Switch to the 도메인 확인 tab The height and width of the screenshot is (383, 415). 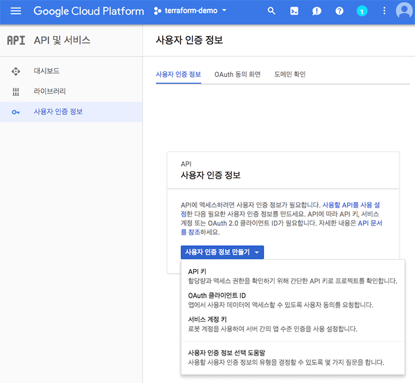(x=290, y=74)
